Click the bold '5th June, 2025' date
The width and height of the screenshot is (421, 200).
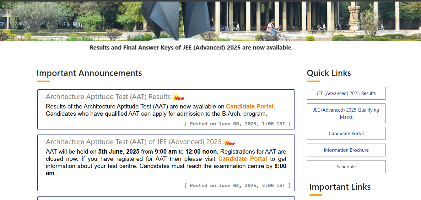119,151
